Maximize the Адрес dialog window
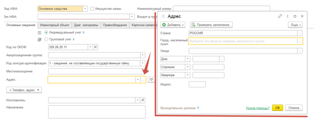 pos(295,17)
